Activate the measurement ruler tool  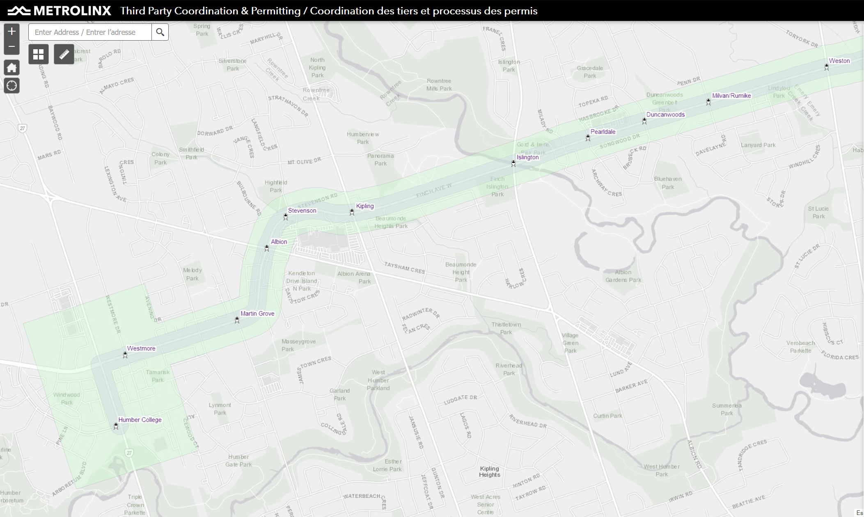(x=64, y=54)
